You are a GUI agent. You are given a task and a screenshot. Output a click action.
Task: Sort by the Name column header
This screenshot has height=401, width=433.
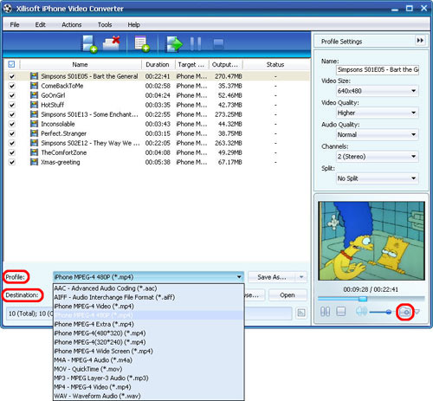(80, 64)
